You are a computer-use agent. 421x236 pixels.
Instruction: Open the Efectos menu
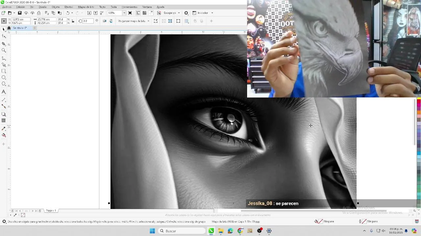(69, 7)
